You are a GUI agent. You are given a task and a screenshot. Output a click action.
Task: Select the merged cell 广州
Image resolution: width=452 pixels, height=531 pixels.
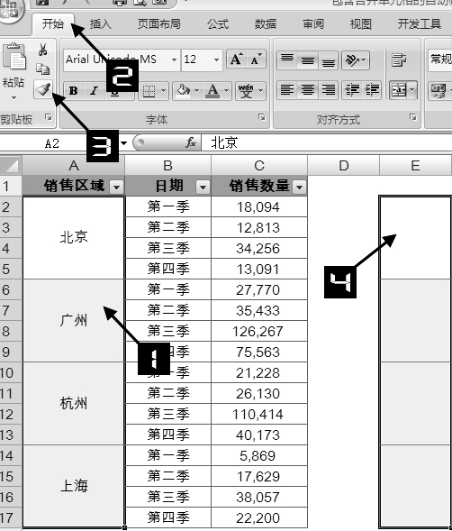coord(74,320)
